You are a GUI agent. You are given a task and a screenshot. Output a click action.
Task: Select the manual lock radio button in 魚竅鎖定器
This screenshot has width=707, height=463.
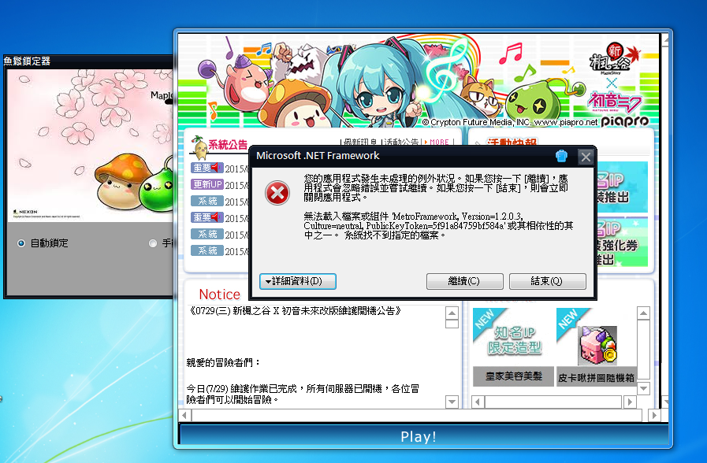[153, 243]
